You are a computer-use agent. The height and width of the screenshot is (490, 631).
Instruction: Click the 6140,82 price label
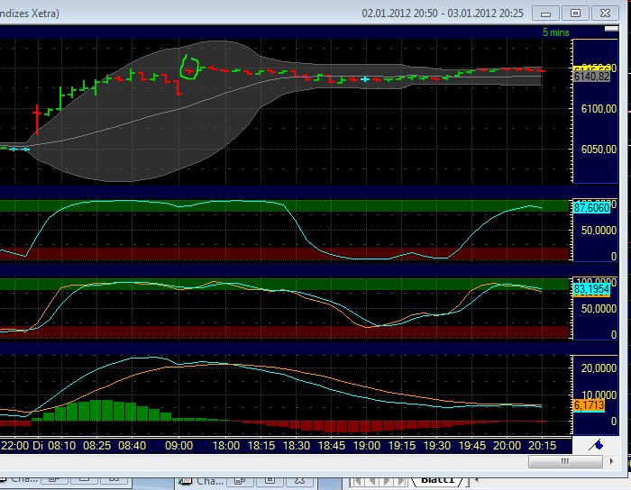tap(591, 77)
